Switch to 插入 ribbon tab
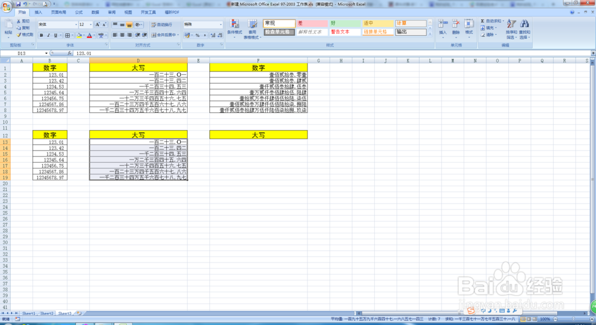 (38, 12)
